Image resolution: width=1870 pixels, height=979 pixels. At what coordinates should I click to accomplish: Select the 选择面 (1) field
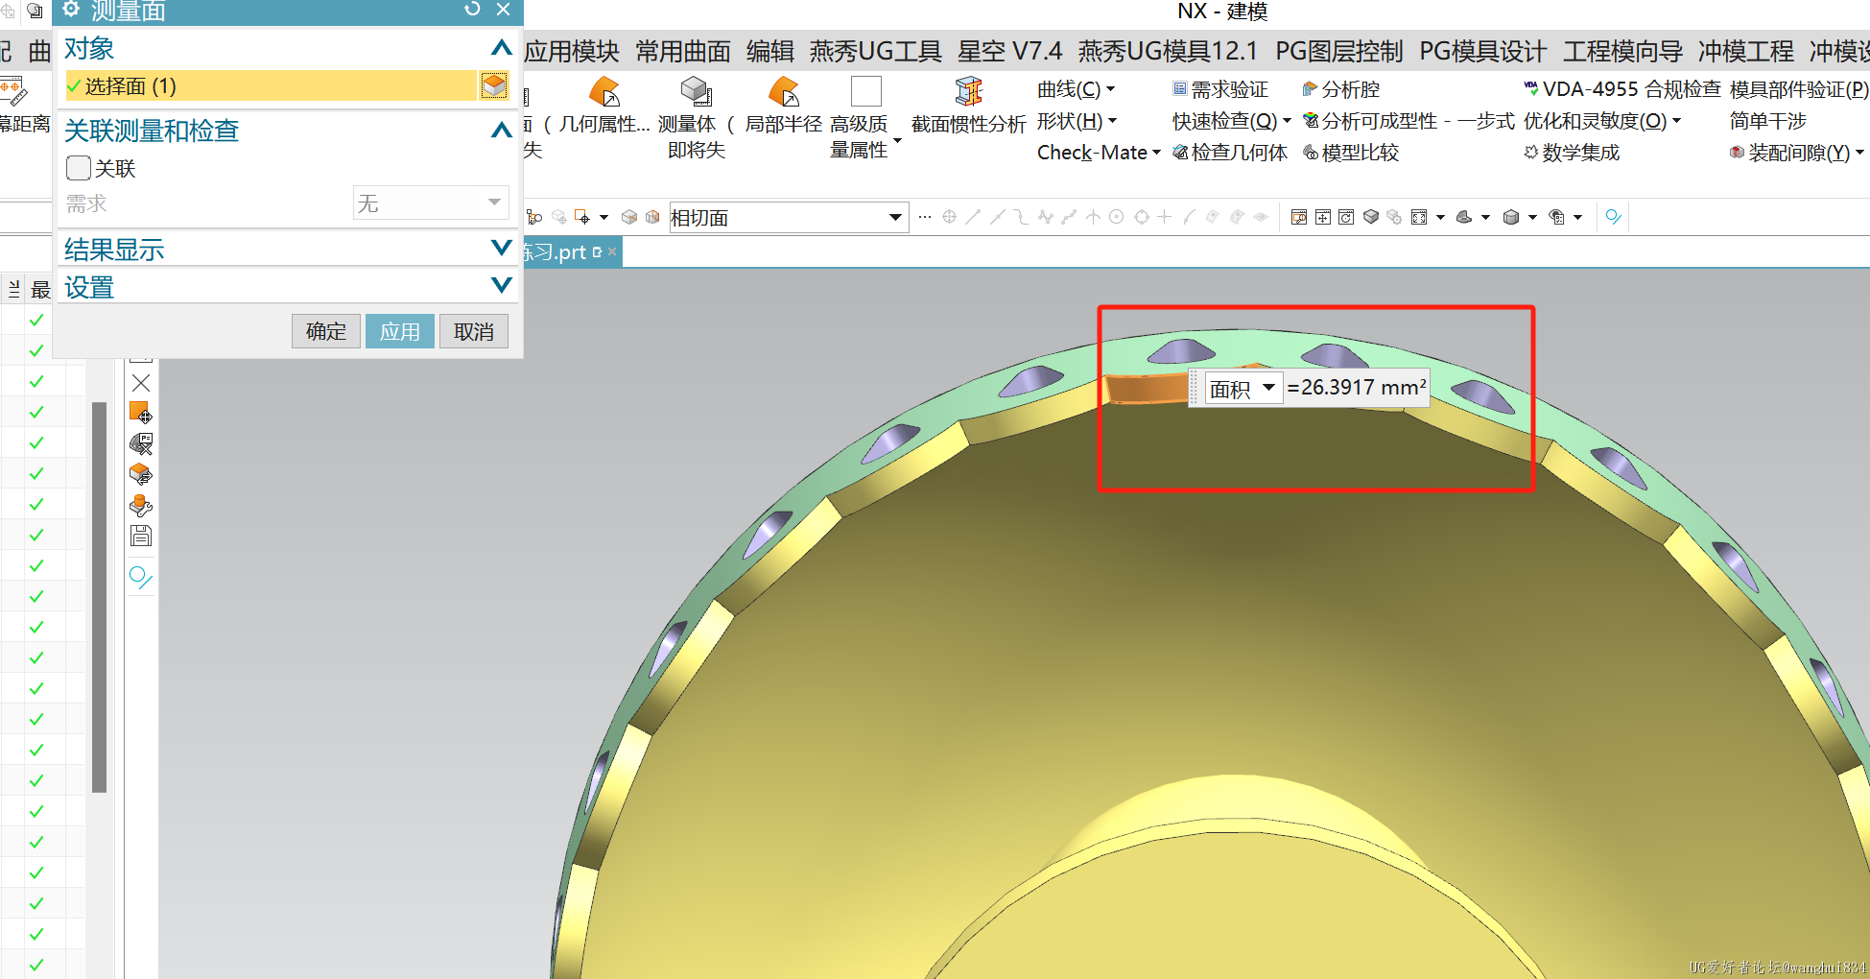[271, 86]
